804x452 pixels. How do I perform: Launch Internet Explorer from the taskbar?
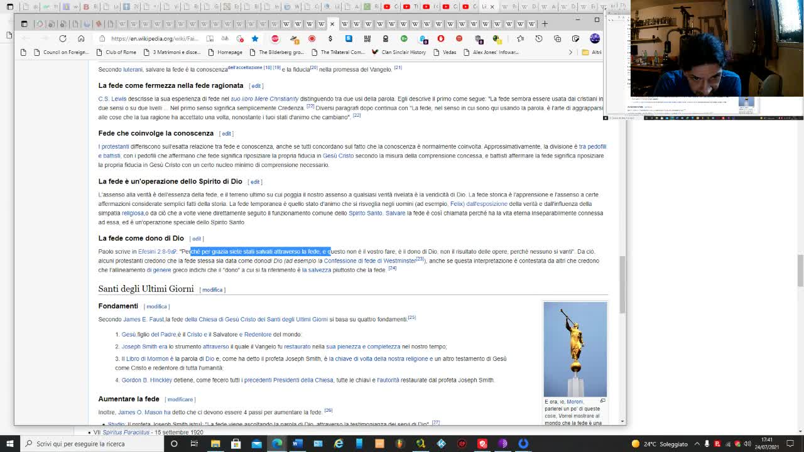[339, 444]
